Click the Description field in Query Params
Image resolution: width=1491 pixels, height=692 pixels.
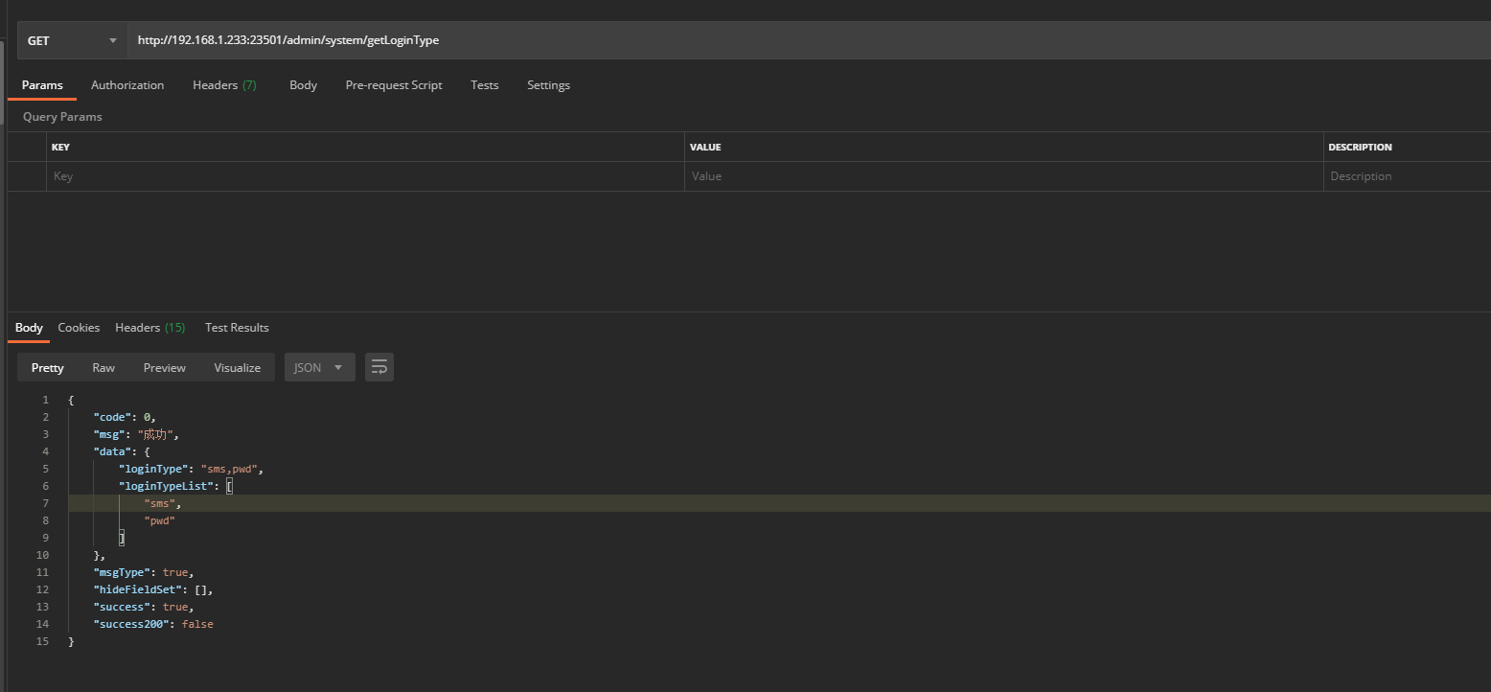1405,176
